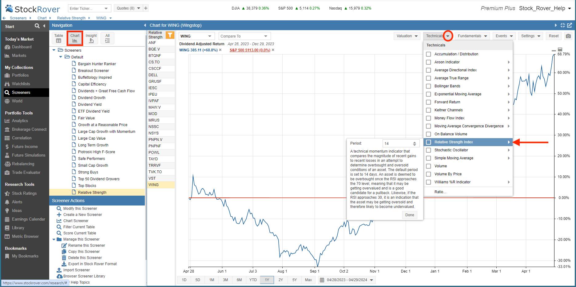Select the Max time range tab

pos(308,280)
